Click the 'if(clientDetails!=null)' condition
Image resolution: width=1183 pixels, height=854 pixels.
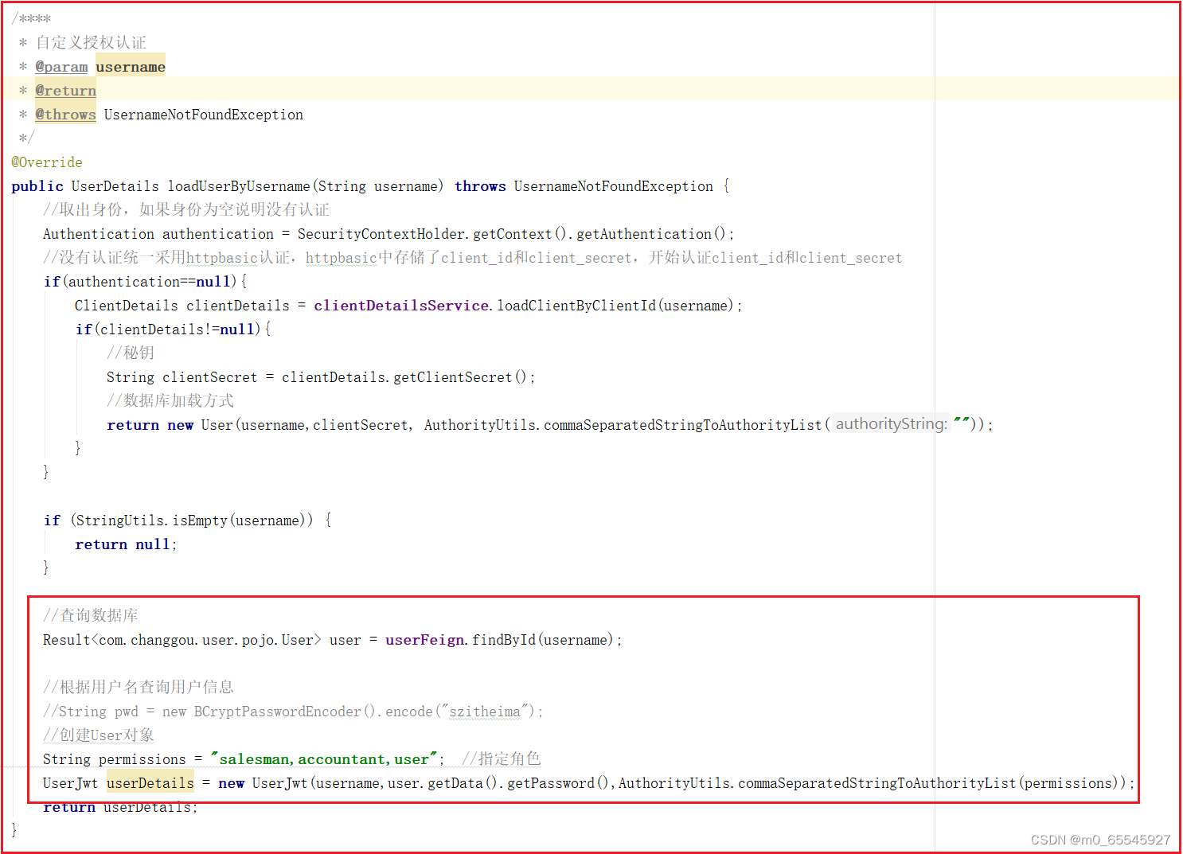pos(168,330)
